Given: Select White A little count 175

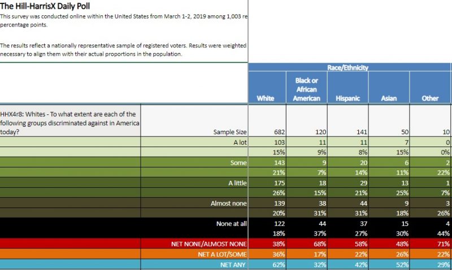Looking at the screenshot, I should (279, 183).
